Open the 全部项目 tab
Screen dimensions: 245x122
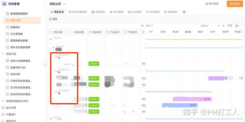coord(98,12)
